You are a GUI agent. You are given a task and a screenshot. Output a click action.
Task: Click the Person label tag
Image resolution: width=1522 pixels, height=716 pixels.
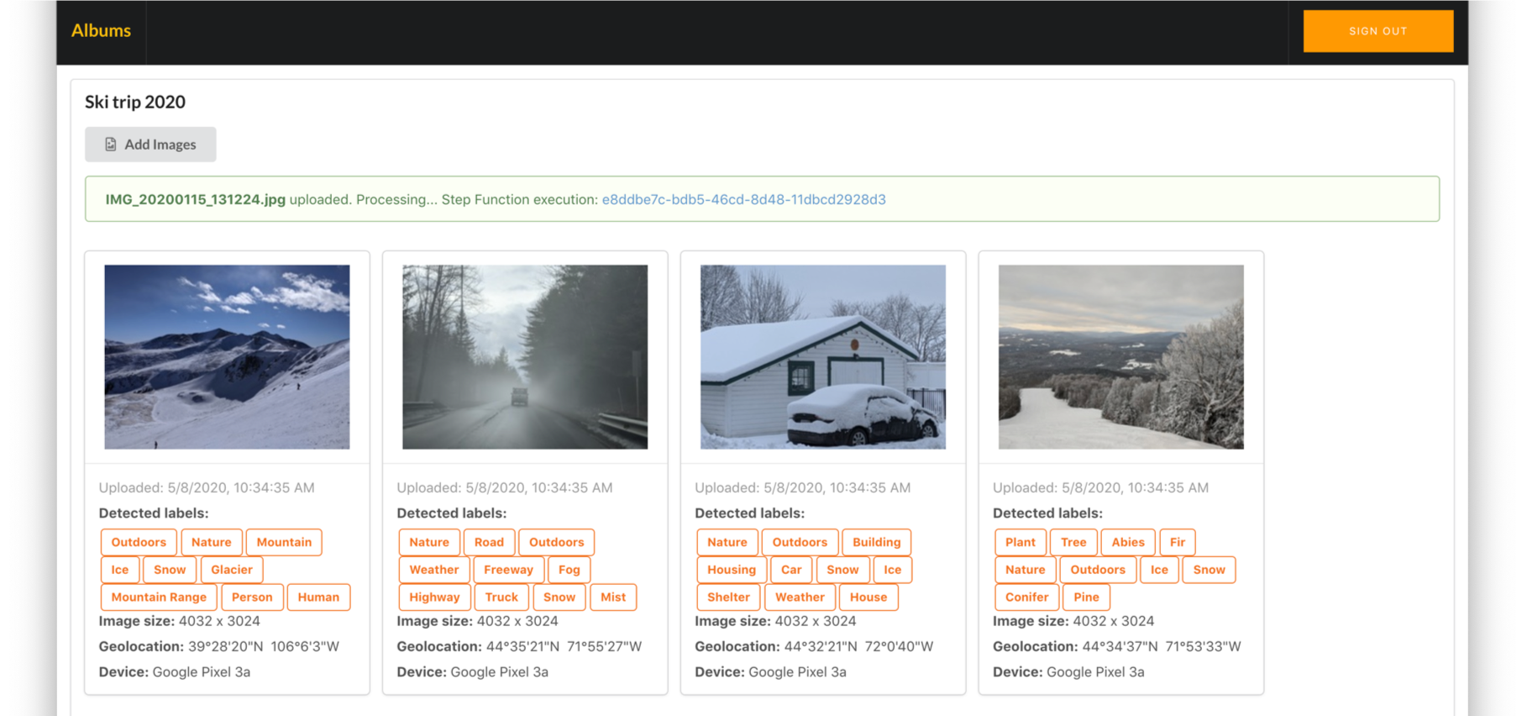[252, 598]
